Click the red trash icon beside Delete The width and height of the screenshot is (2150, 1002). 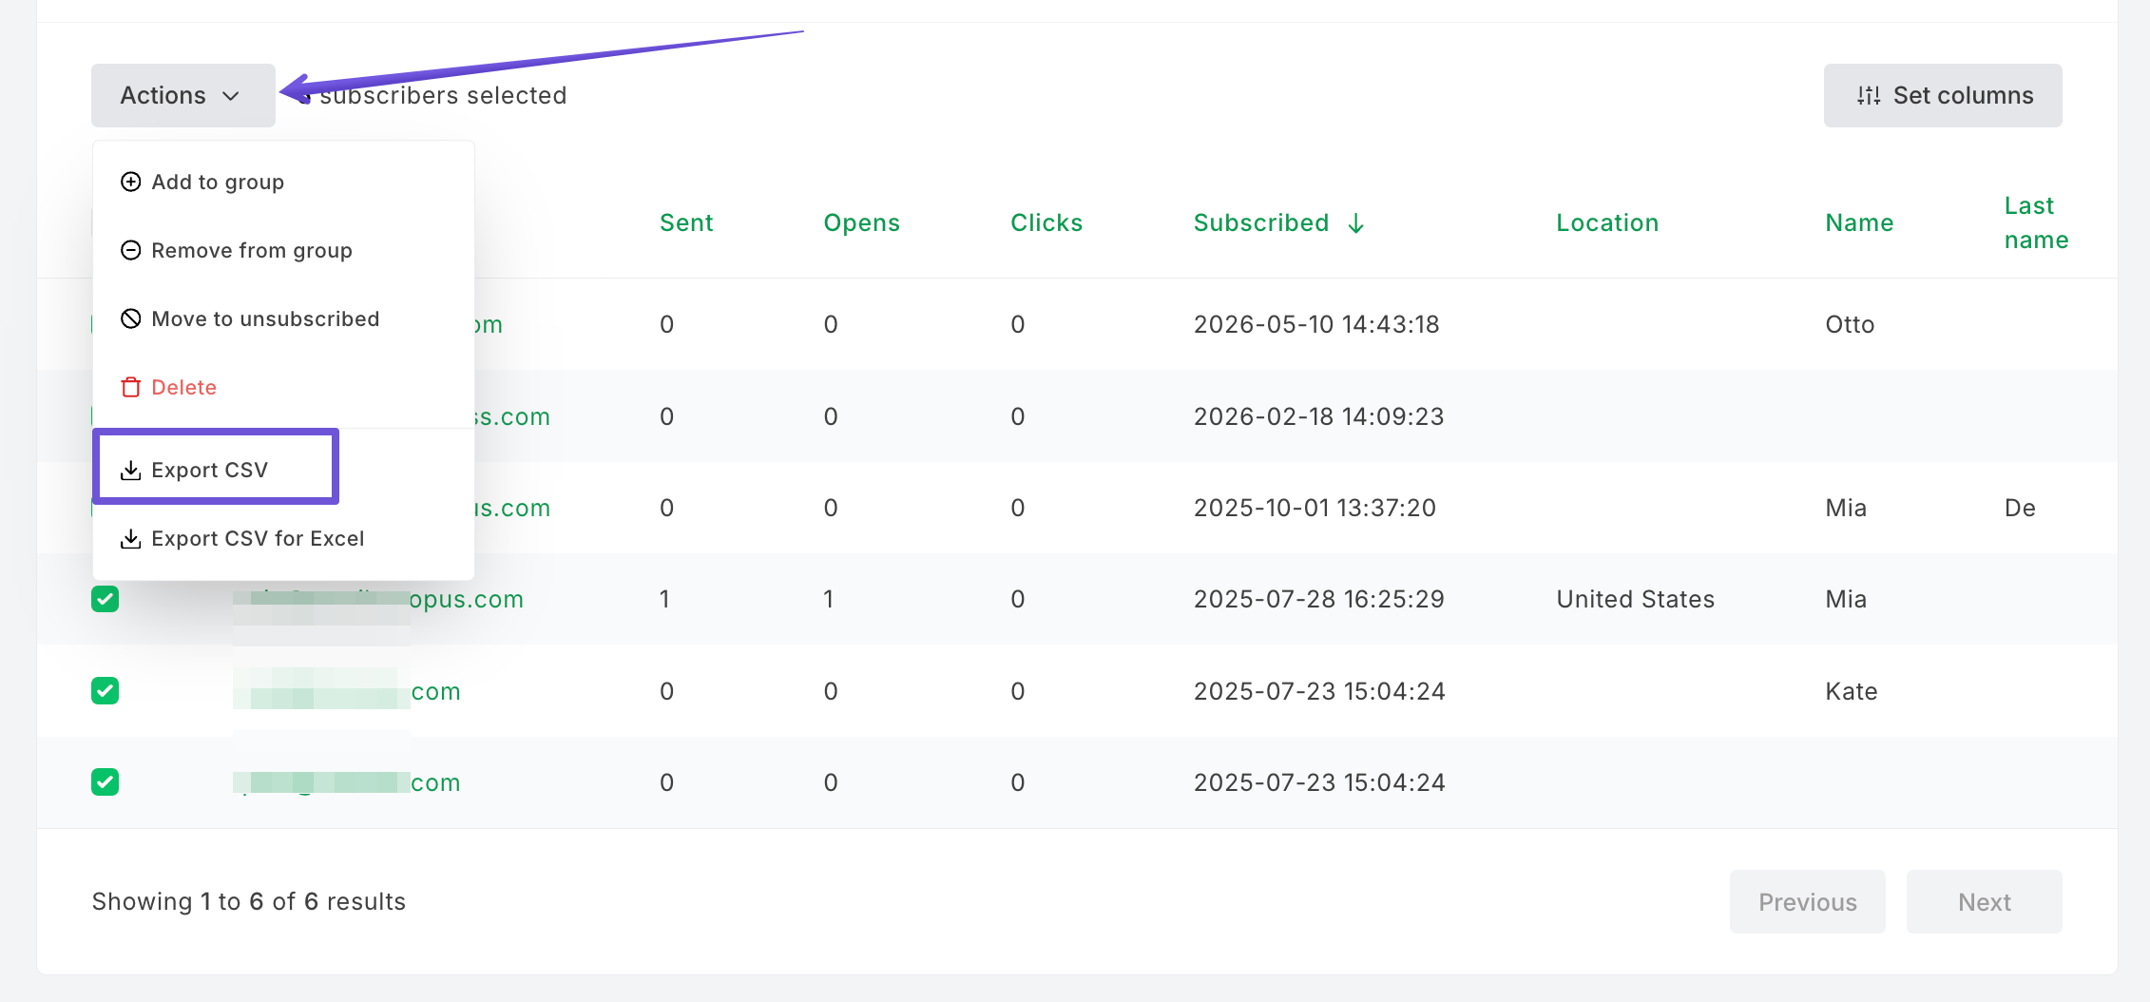coord(131,387)
